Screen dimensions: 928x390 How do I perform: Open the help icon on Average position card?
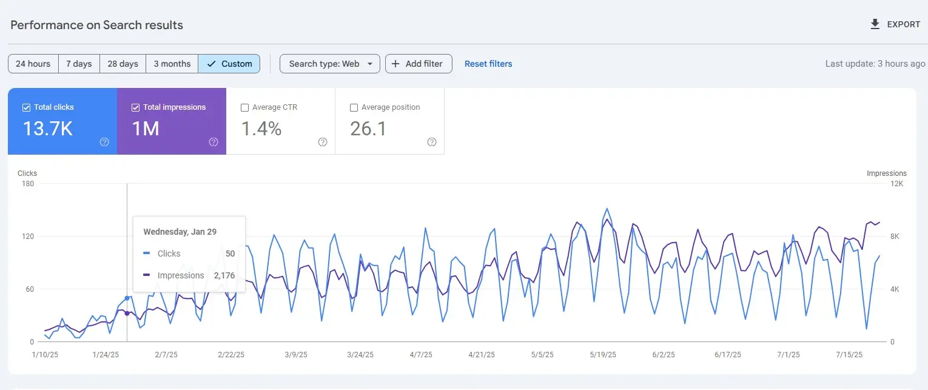pos(431,142)
